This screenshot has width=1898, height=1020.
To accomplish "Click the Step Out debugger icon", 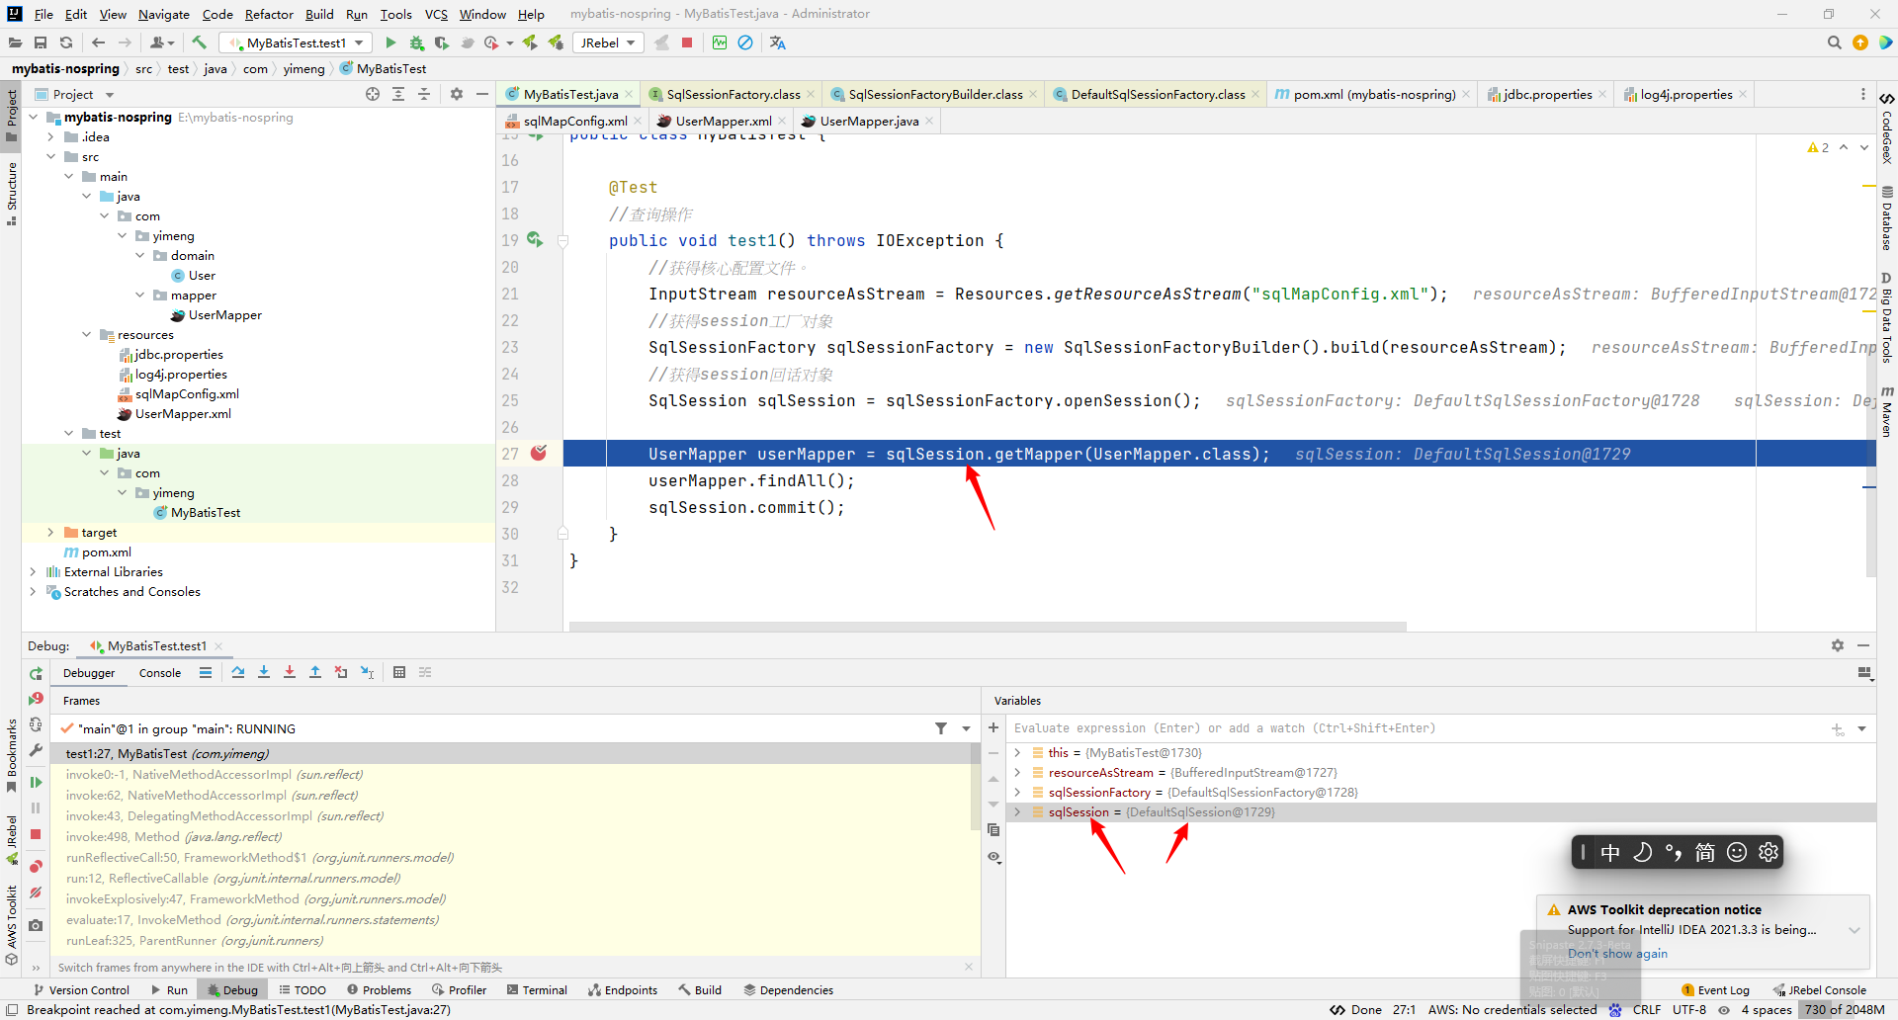I will 315,672.
